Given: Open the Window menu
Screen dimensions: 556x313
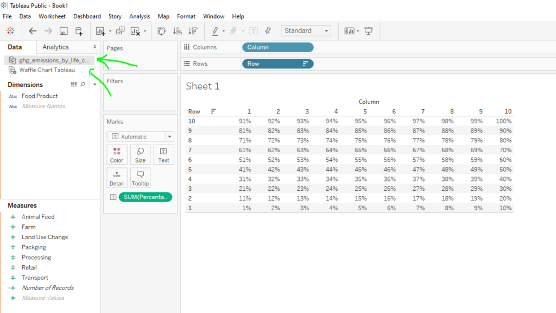Looking at the screenshot, I should [x=213, y=16].
